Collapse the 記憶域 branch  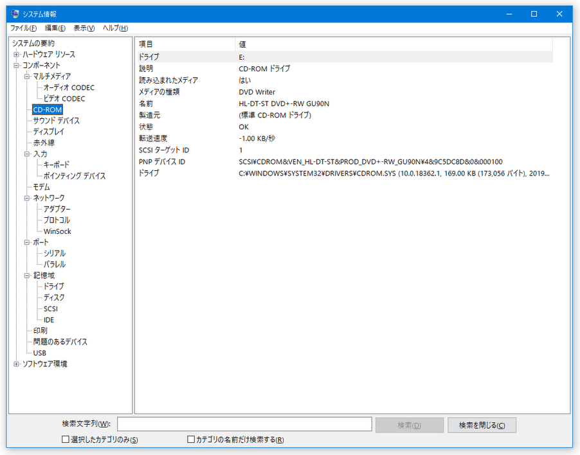[x=27, y=276]
